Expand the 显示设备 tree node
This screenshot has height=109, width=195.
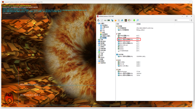97,45
